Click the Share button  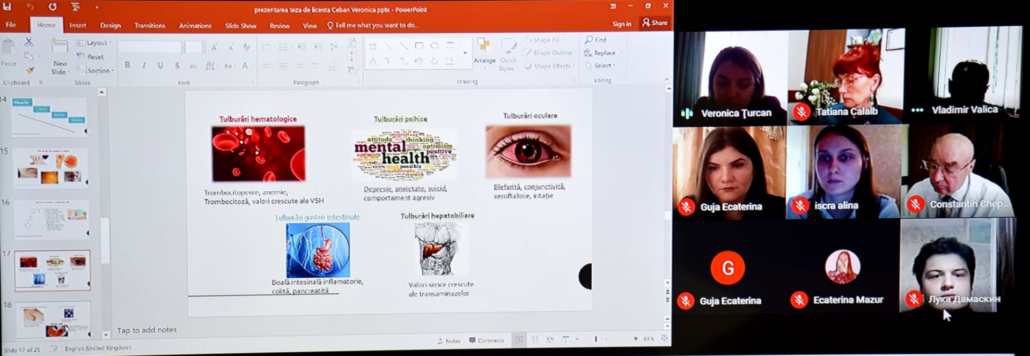(654, 23)
